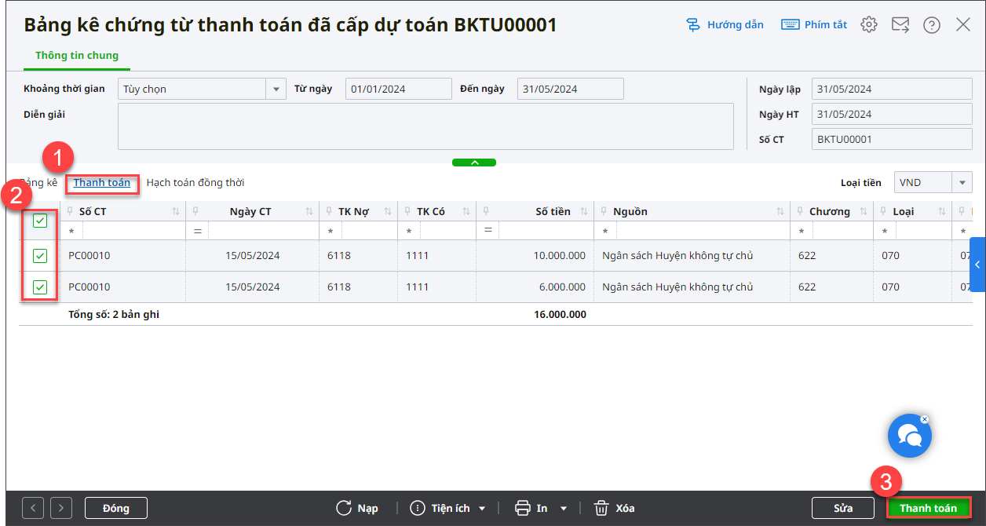The height and width of the screenshot is (526, 986).
Task: Open the Hướng dẫn guide link
Action: click(725, 24)
